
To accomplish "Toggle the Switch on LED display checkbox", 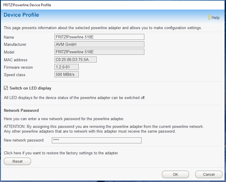I will pos(6,88).
